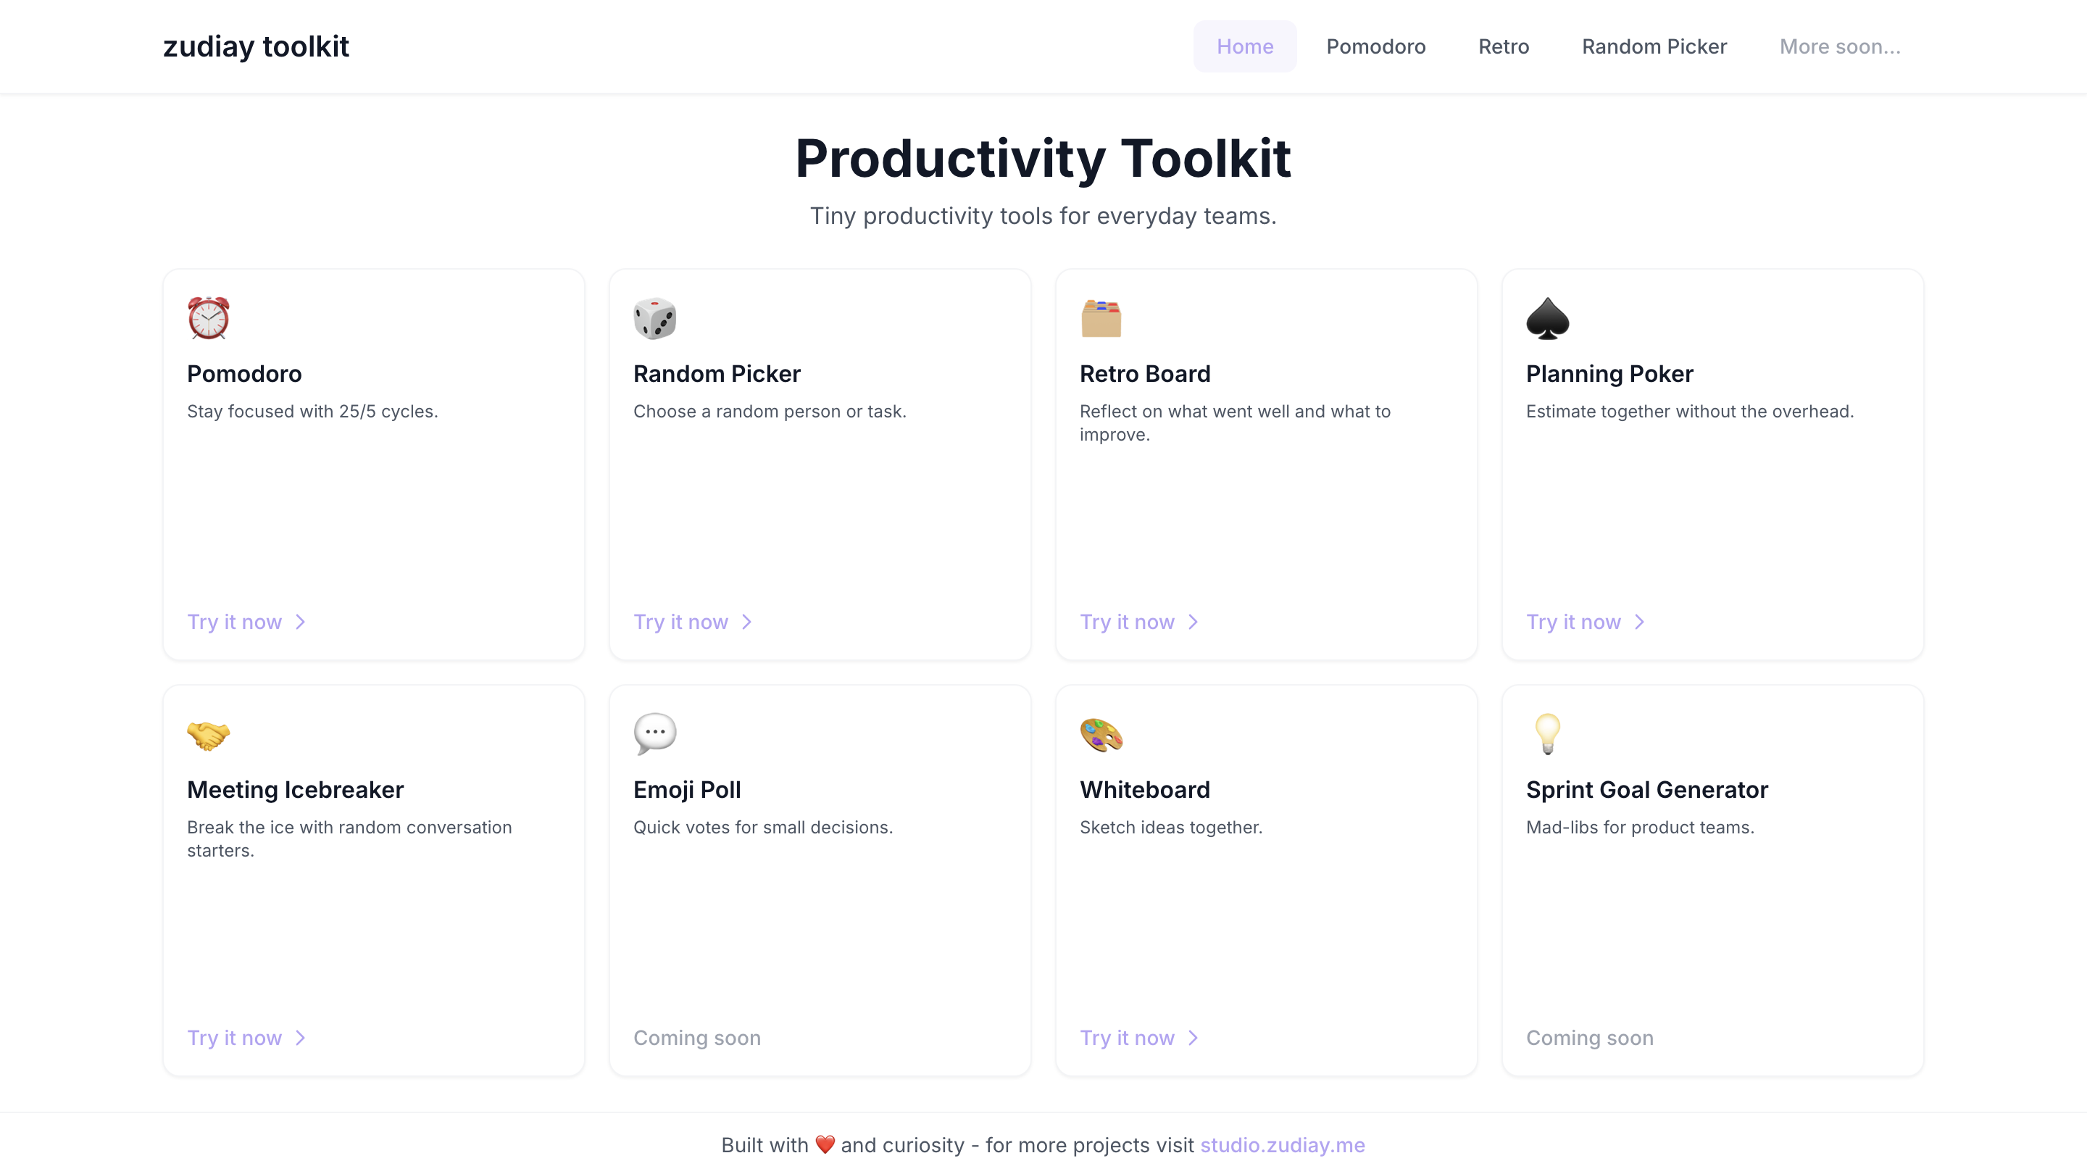This screenshot has width=2087, height=1174.
Task: Click the dice icon on Random Picker card
Action: pos(654,317)
